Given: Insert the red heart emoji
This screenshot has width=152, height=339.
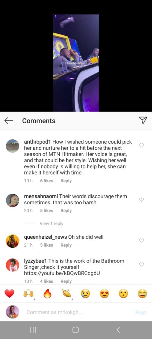Looking at the screenshot, I should pos(10,294).
